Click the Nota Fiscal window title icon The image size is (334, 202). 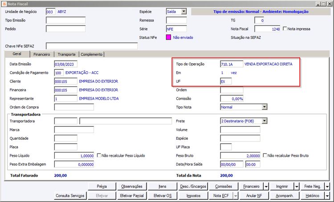(4, 4)
